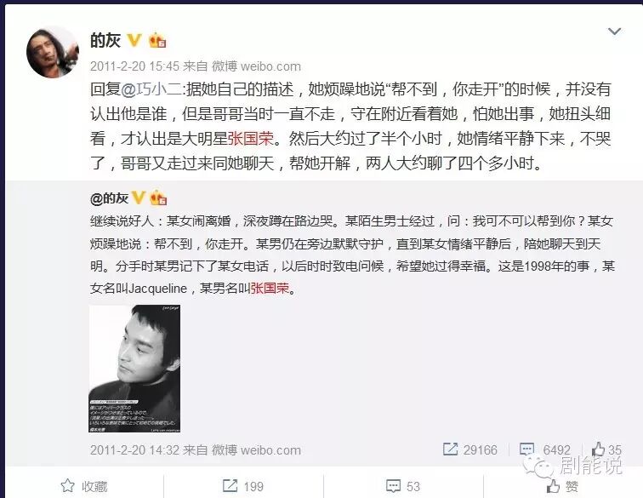
Task: Add this post to favorites with 收藏
Action: click(x=84, y=486)
